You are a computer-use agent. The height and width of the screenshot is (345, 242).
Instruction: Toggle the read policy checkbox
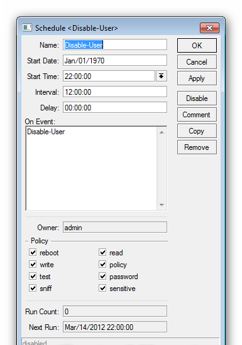coord(102,252)
